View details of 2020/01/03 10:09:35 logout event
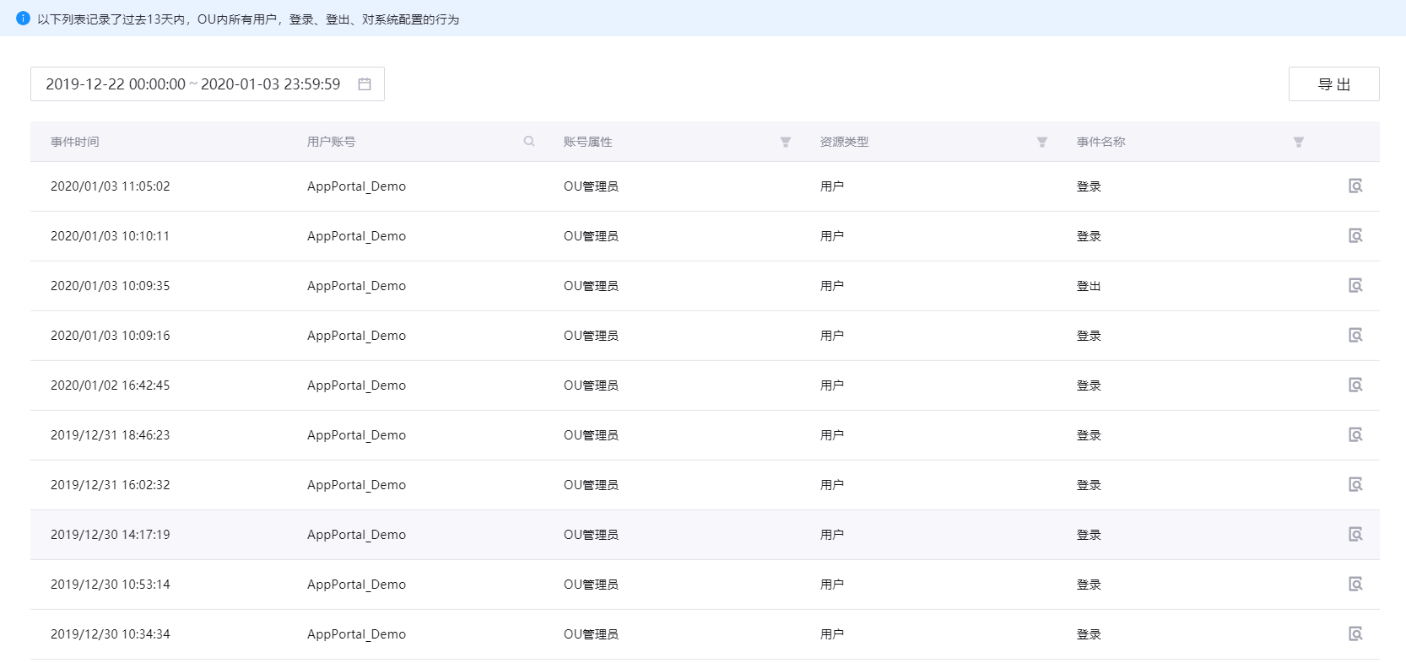This screenshot has width=1406, height=663. (1355, 285)
